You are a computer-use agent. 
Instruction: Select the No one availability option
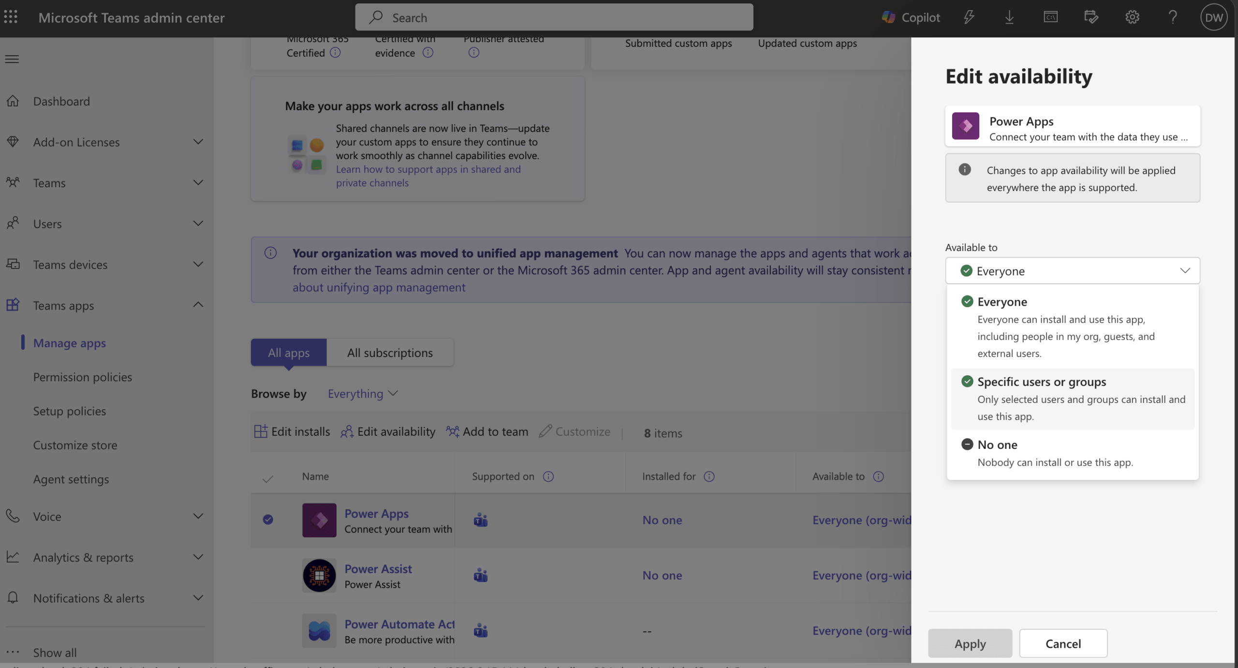(1073, 453)
